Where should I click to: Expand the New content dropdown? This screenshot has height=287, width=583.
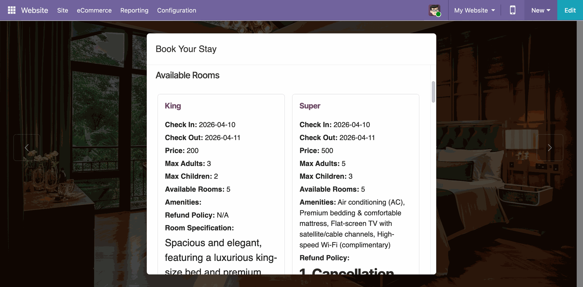[x=541, y=10]
